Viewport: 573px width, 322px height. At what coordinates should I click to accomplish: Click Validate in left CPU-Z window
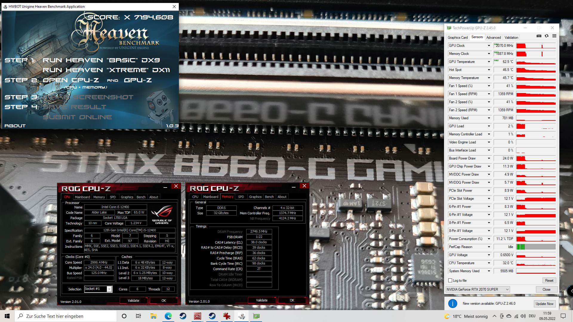pos(133,301)
